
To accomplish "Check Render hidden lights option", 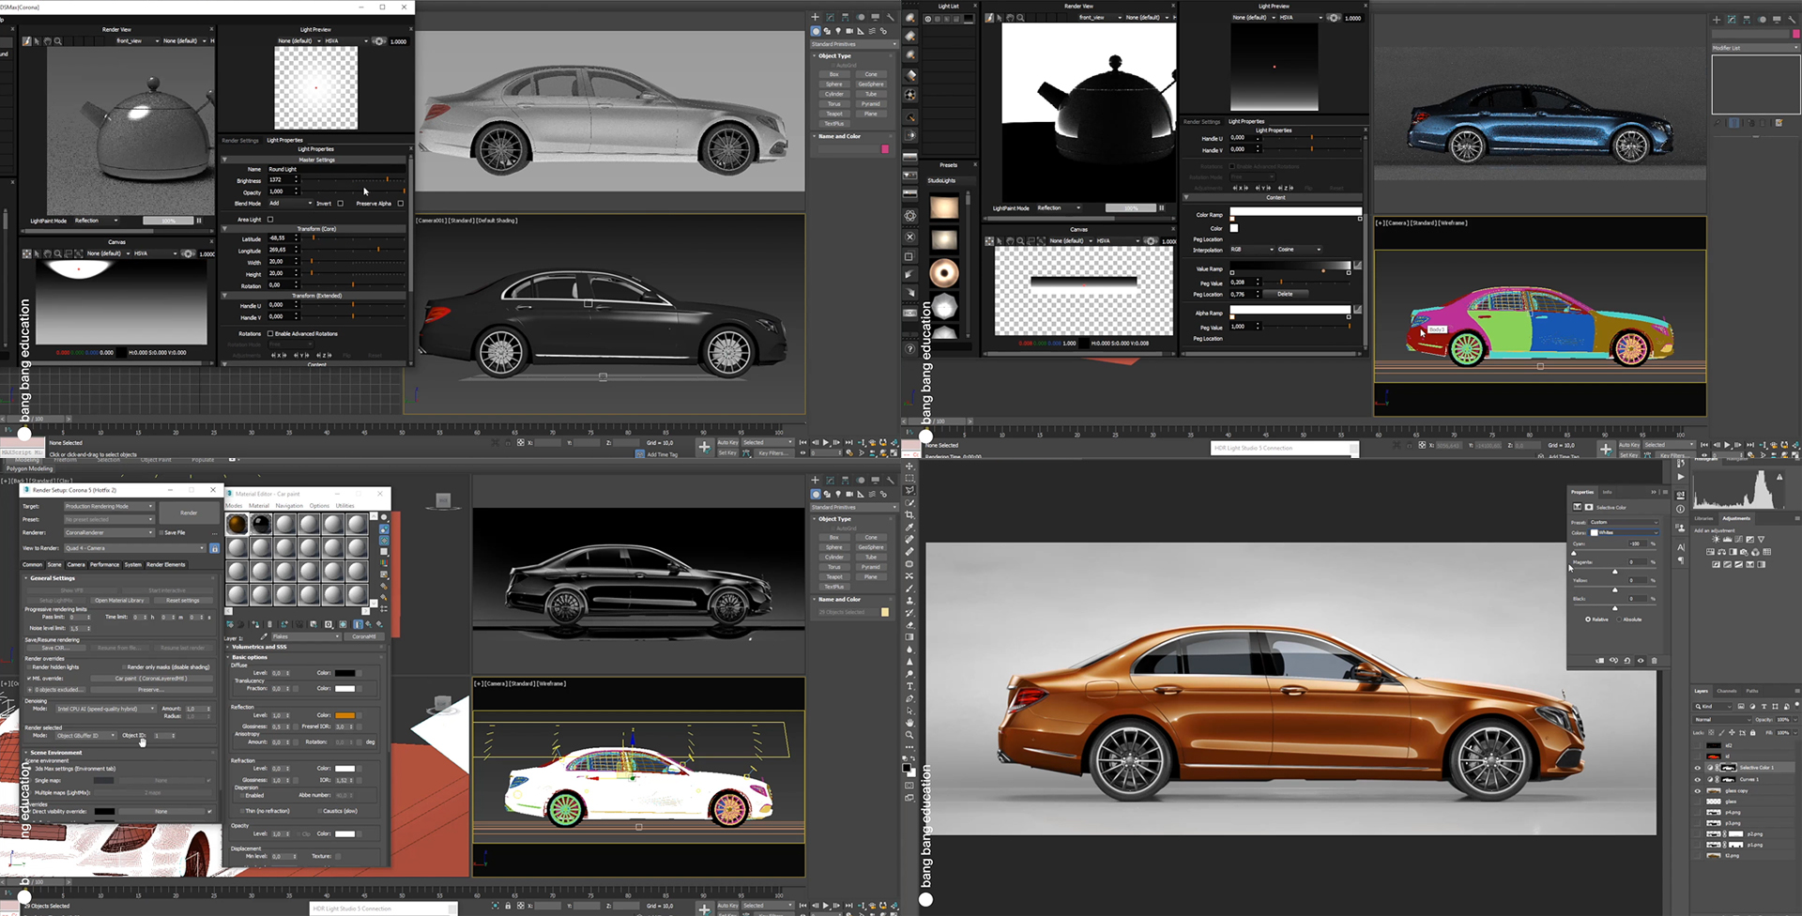I will [29, 667].
